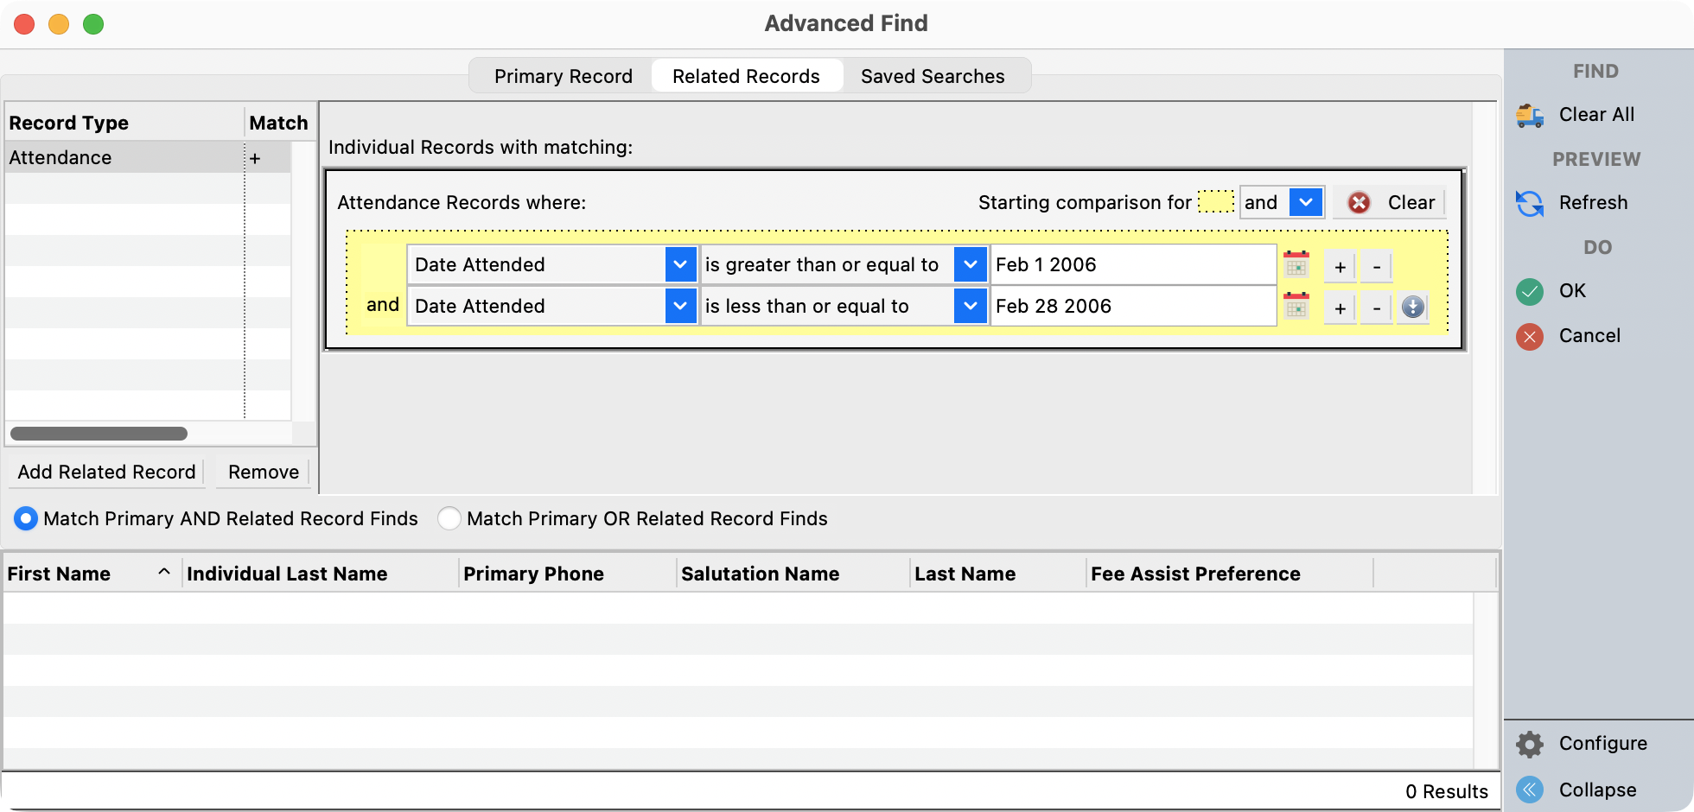Sort by Individual Last Name column header
The width and height of the screenshot is (1694, 812).
[320, 574]
